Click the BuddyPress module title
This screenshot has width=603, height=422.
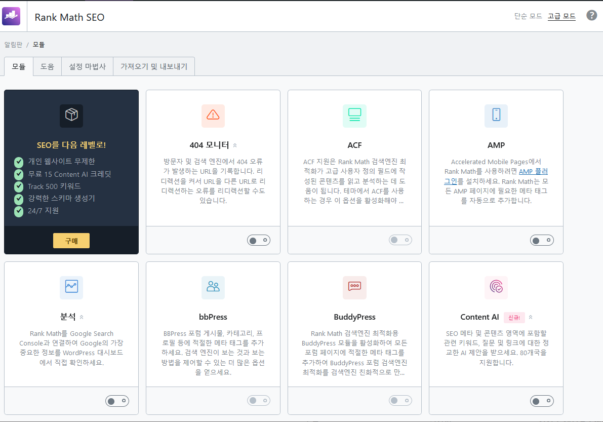pyautogui.click(x=354, y=317)
